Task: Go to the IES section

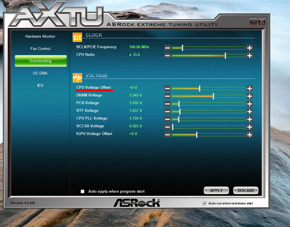Action: pos(40,85)
